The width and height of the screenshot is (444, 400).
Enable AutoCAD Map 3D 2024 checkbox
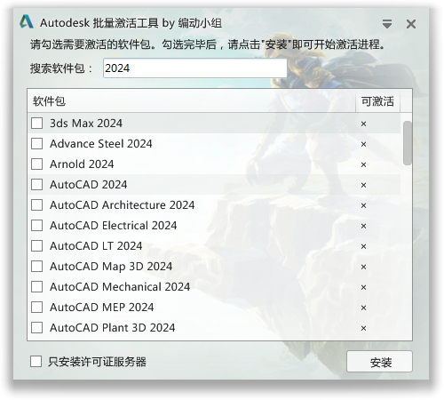tap(36, 266)
